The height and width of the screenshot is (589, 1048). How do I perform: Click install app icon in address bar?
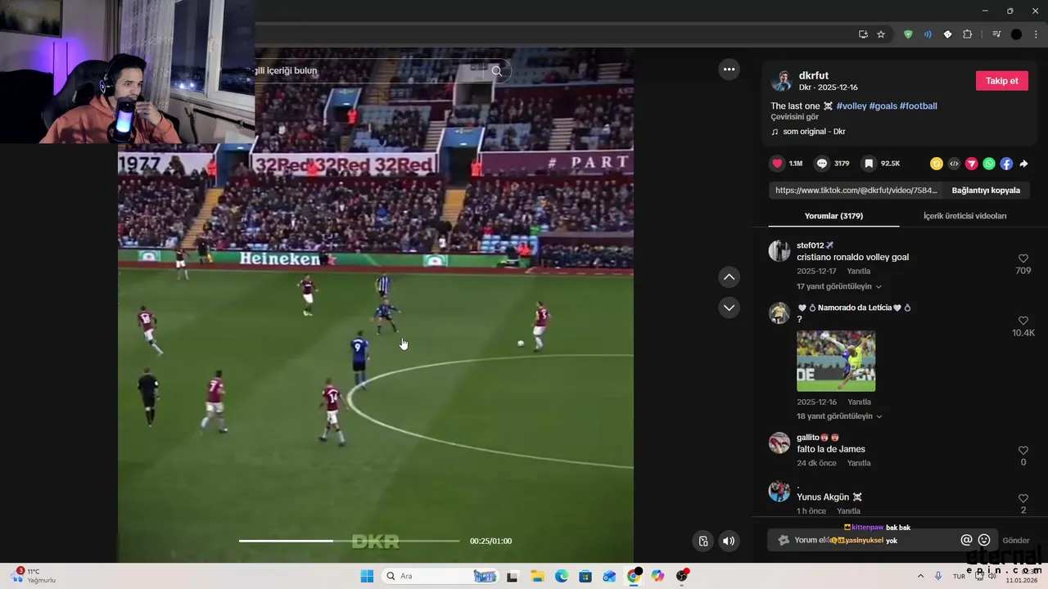[863, 34]
